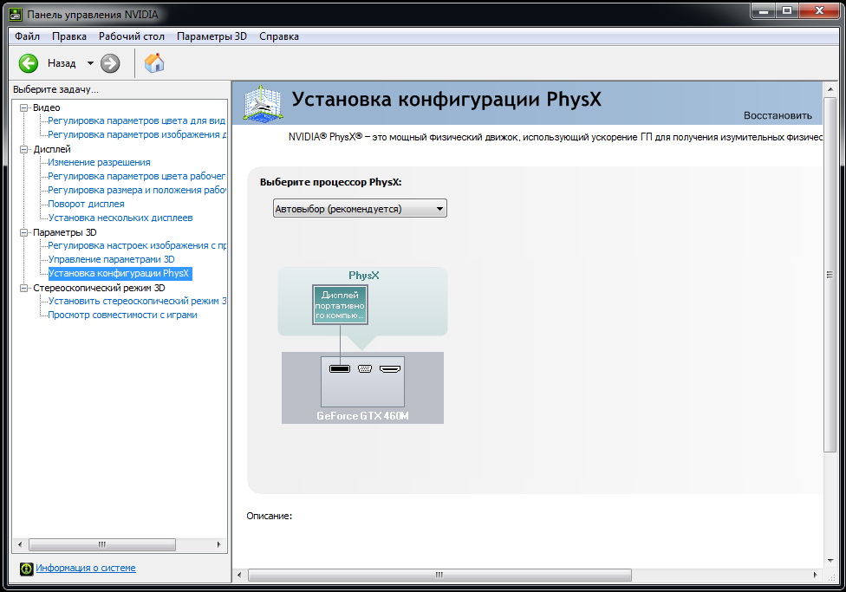Open Управление параметрами 3D task
Screen dimensions: 846x592
111,259
